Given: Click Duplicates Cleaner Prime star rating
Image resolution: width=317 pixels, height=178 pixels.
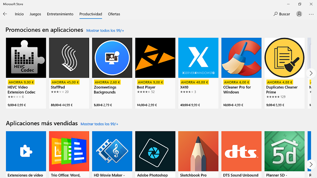Looking at the screenshot, I should 273,97.
